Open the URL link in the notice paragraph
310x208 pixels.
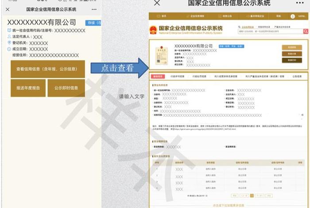[205, 129]
